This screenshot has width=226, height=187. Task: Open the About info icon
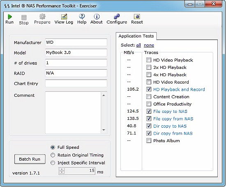click(x=97, y=16)
